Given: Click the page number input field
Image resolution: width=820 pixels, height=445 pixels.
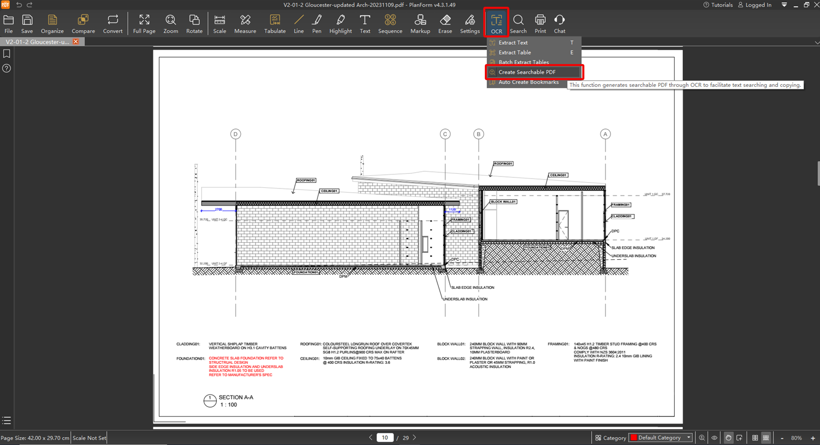Looking at the screenshot, I should 385,438.
